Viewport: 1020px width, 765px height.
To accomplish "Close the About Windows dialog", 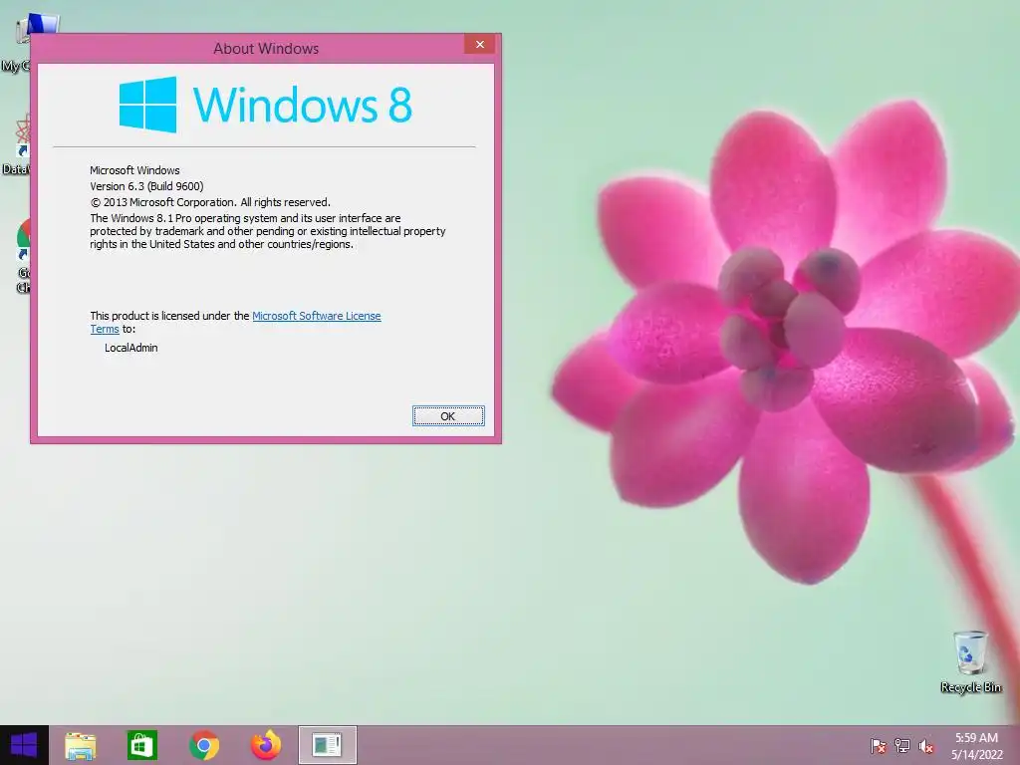I will [480, 44].
